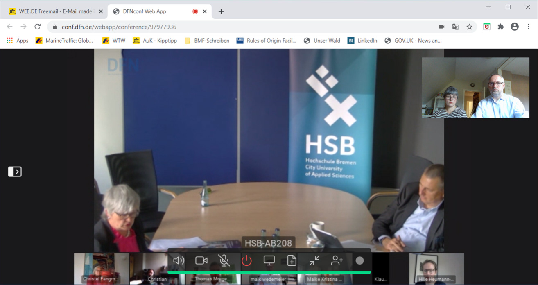Screen dimensions: 538x285
Task: Click the translate page icon
Action: click(x=455, y=27)
